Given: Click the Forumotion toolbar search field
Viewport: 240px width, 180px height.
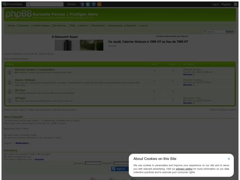Looking at the screenshot, I should point(45,4).
